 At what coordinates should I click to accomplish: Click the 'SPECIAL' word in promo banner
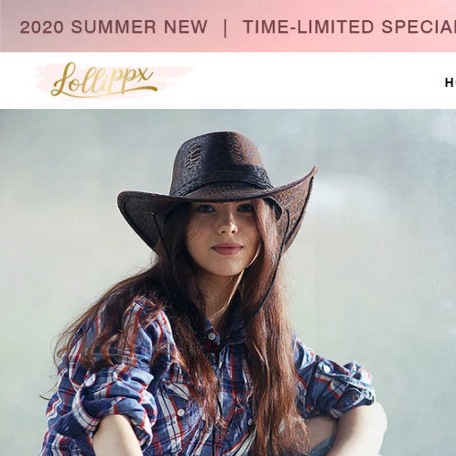[x=418, y=27]
